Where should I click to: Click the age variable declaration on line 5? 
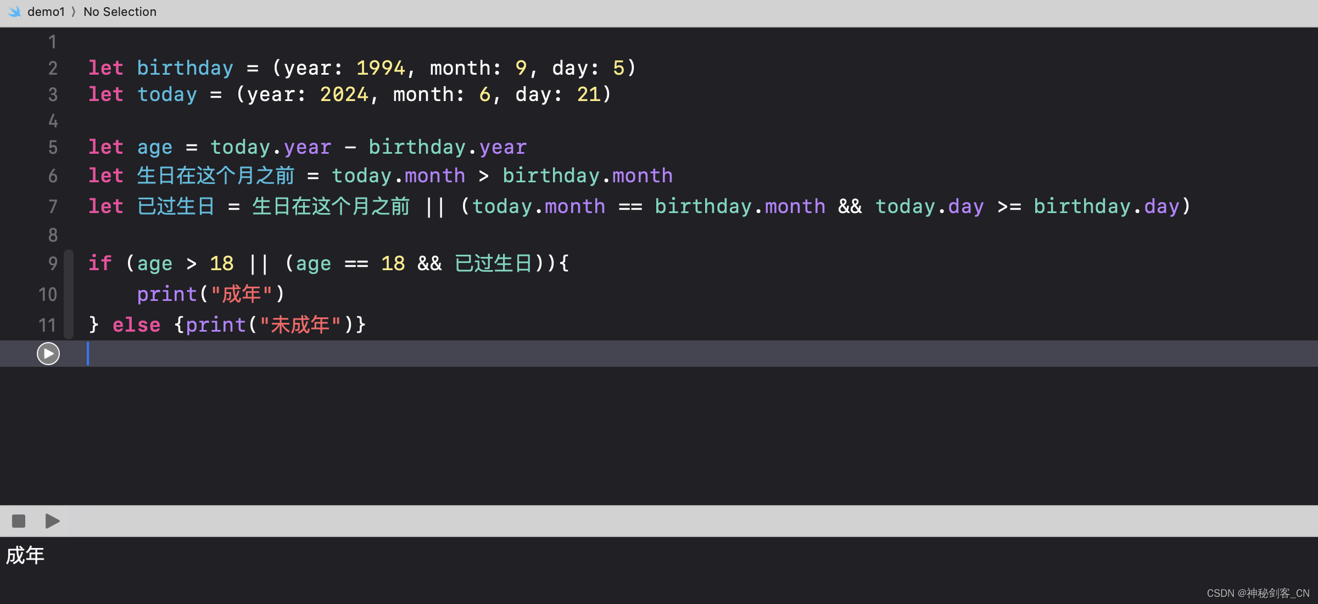pyautogui.click(x=155, y=147)
